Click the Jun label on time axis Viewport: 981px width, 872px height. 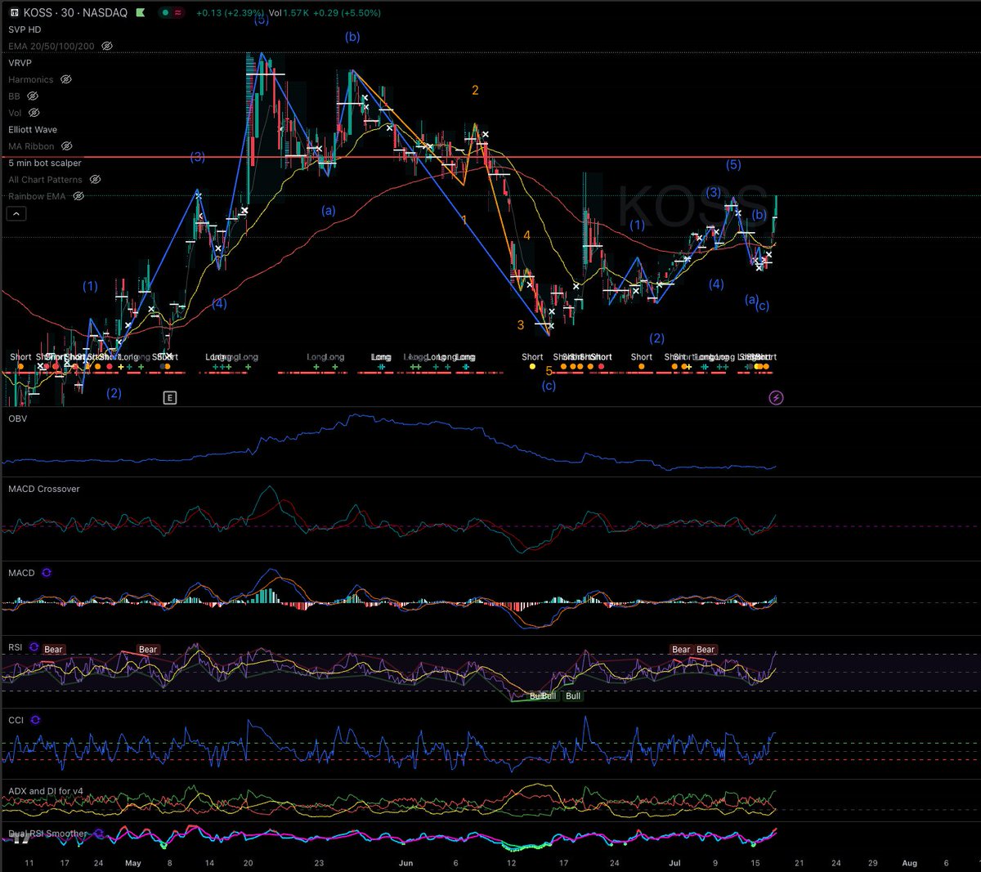[406, 863]
